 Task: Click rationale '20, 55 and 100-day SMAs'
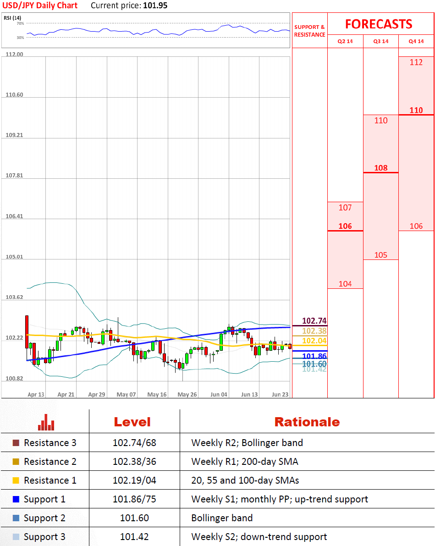[x=245, y=480]
